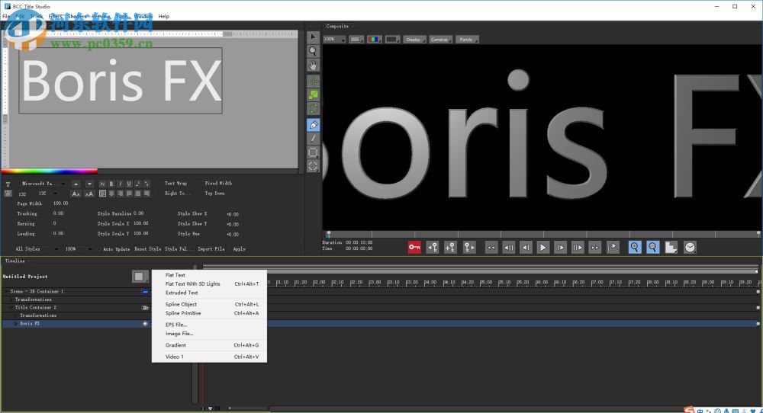This screenshot has width=763, height=413.
Task: Select the rectangle shape tool
Action: point(314,152)
